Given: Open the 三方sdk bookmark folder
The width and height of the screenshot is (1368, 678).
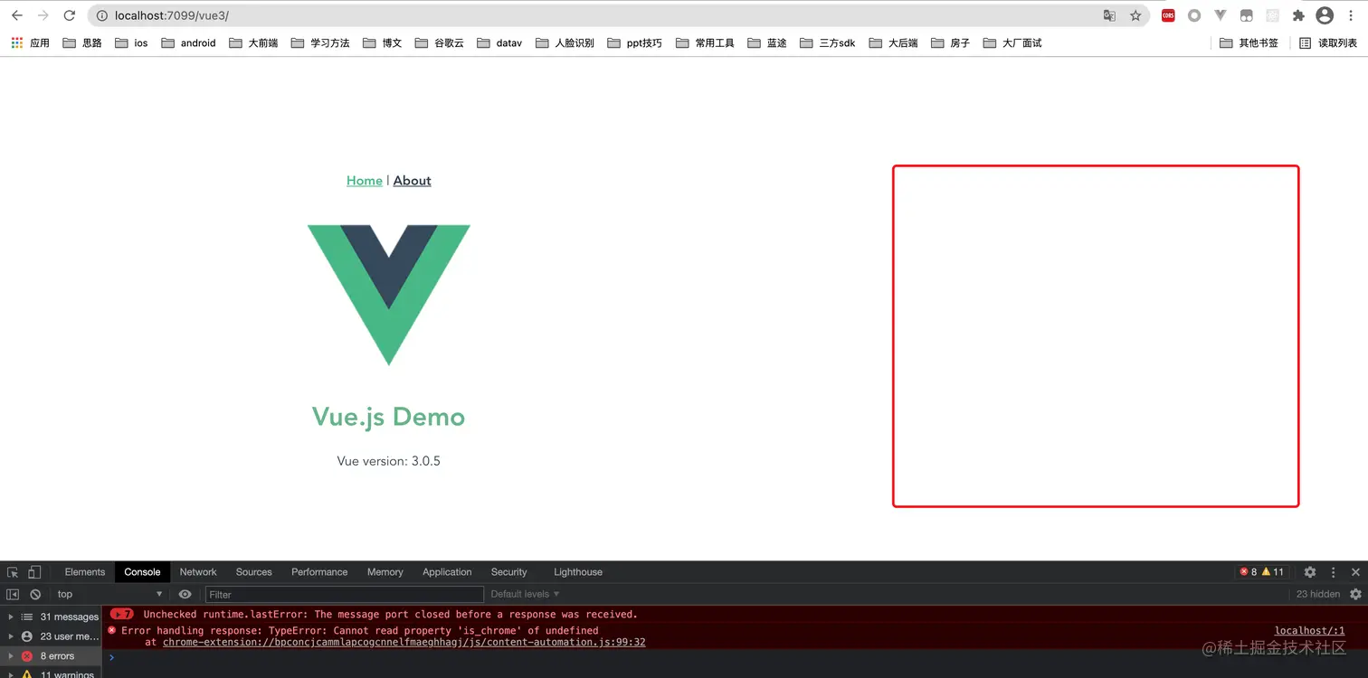Looking at the screenshot, I should [828, 42].
